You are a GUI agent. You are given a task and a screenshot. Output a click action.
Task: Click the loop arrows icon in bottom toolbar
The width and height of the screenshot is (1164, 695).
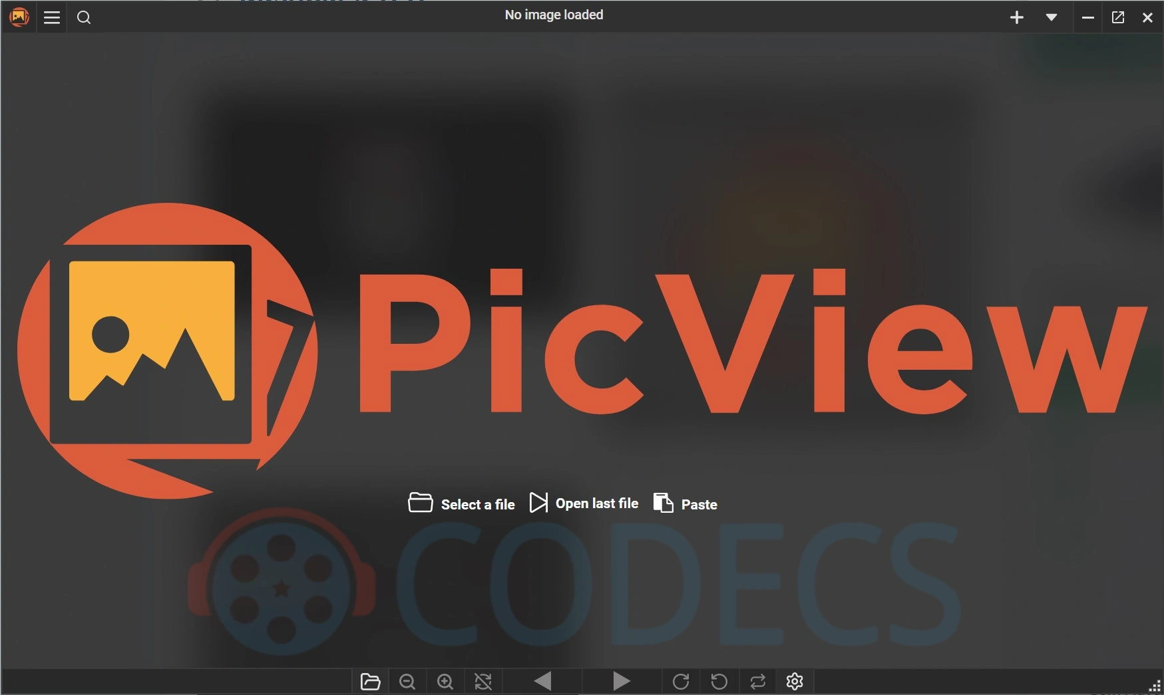tap(757, 682)
